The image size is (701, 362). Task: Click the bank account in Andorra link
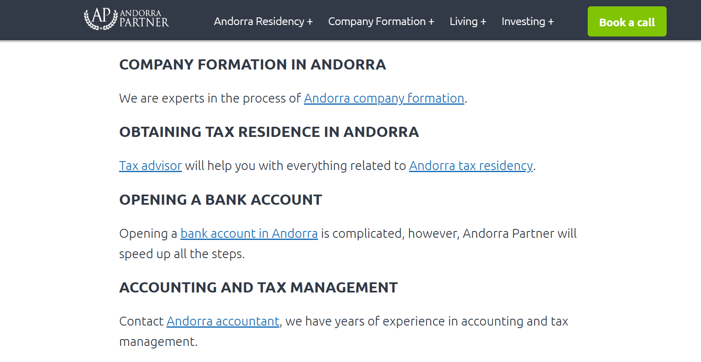click(x=249, y=234)
